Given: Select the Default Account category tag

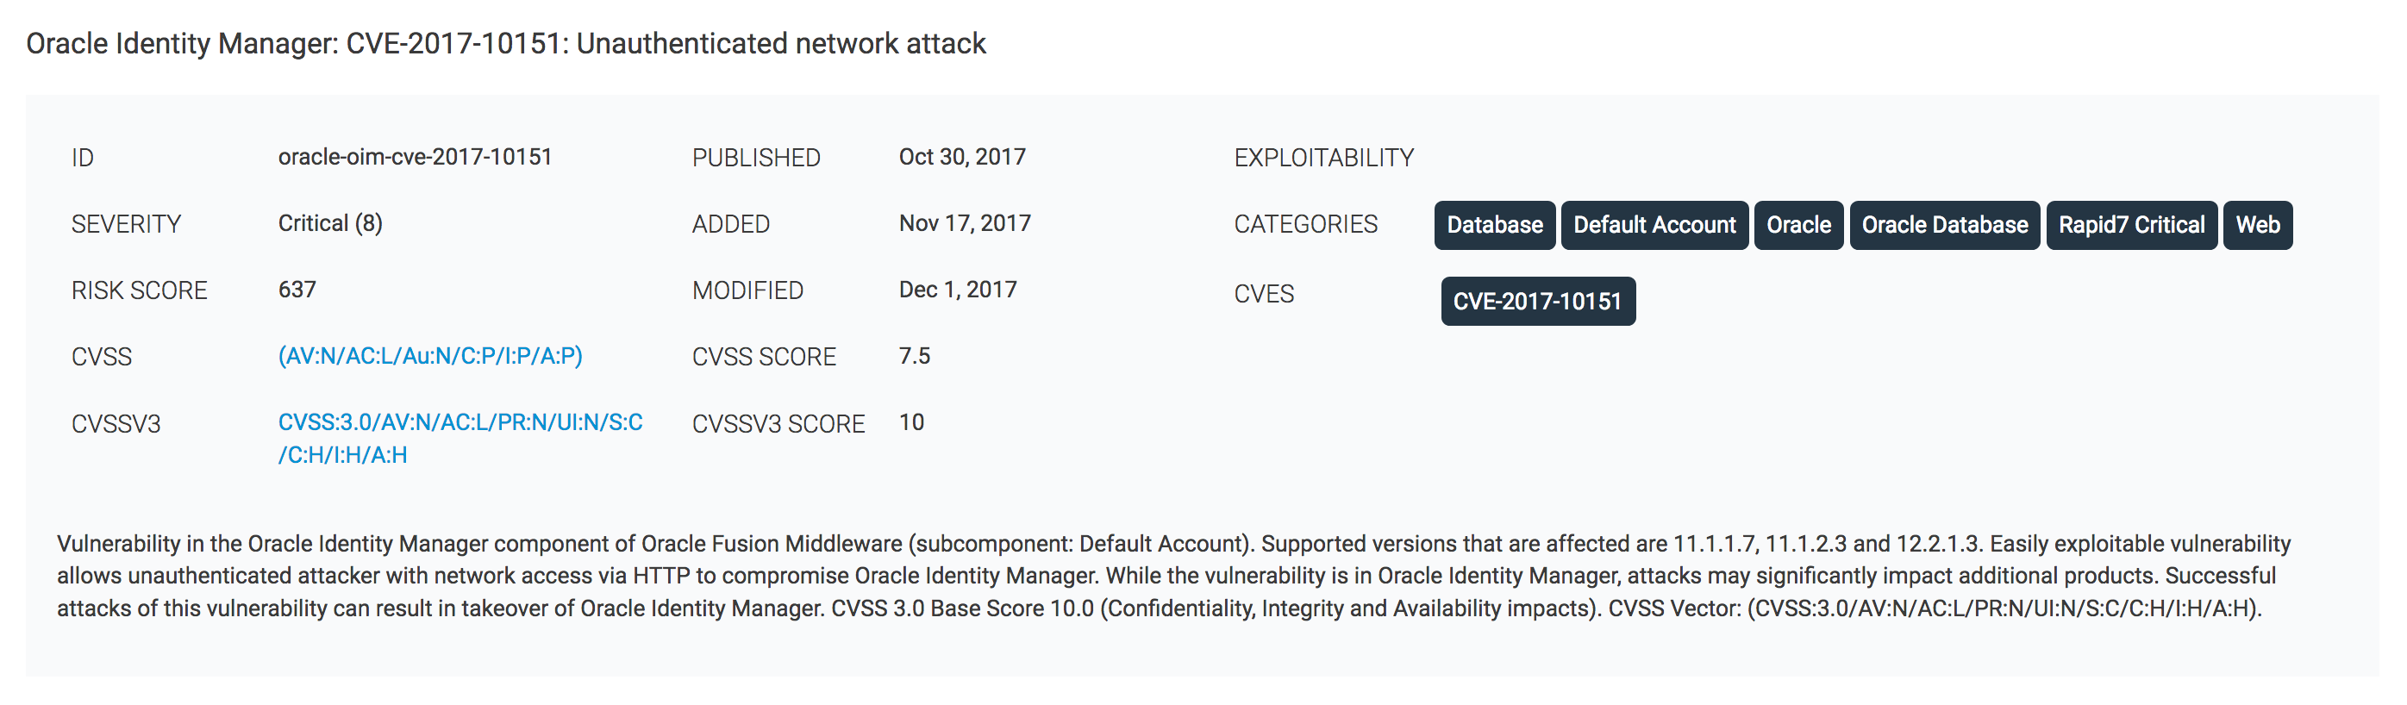Looking at the screenshot, I should tap(1654, 224).
